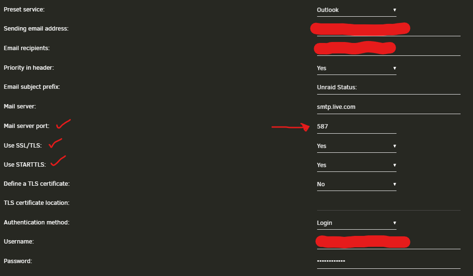
Task: Click the 'Priority in header:' label
Action: point(29,67)
